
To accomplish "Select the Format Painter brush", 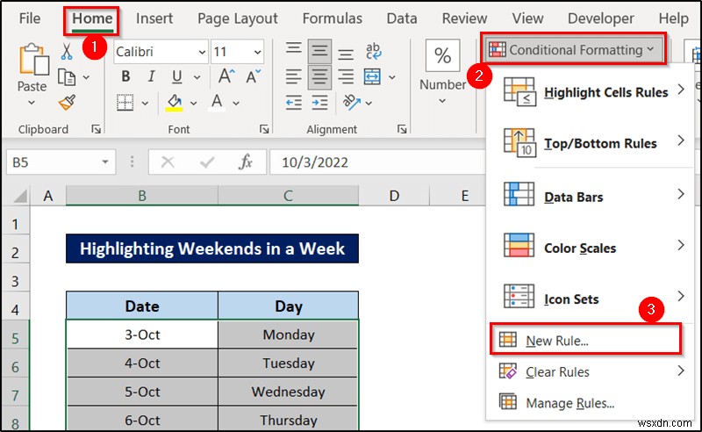I will [67, 103].
